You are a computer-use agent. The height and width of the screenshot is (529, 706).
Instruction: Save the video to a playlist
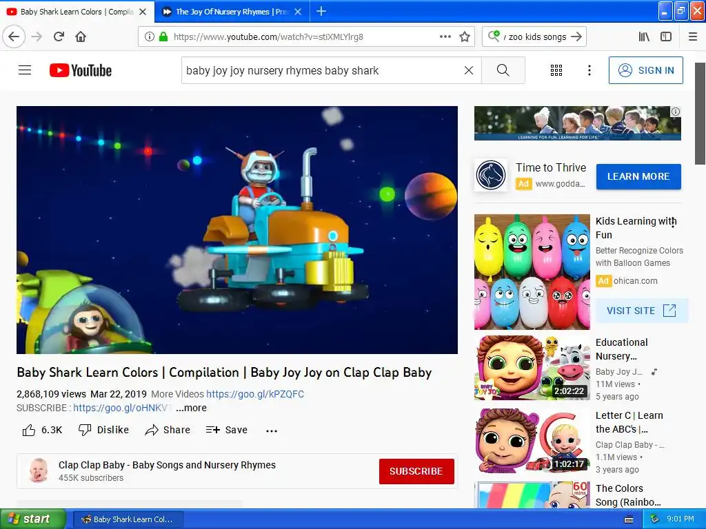pos(226,430)
